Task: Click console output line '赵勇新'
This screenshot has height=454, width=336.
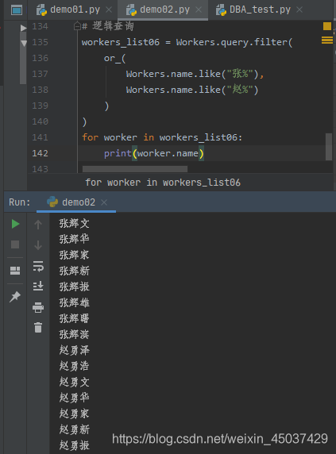Action: (75, 429)
